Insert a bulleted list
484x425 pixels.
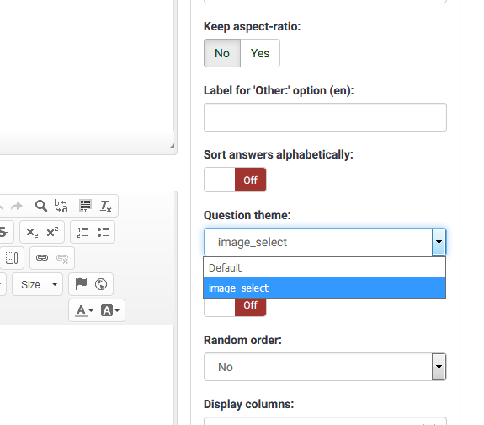coord(103,232)
